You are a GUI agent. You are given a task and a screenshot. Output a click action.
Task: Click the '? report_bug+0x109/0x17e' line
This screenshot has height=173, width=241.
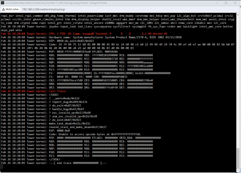[44, 102]
